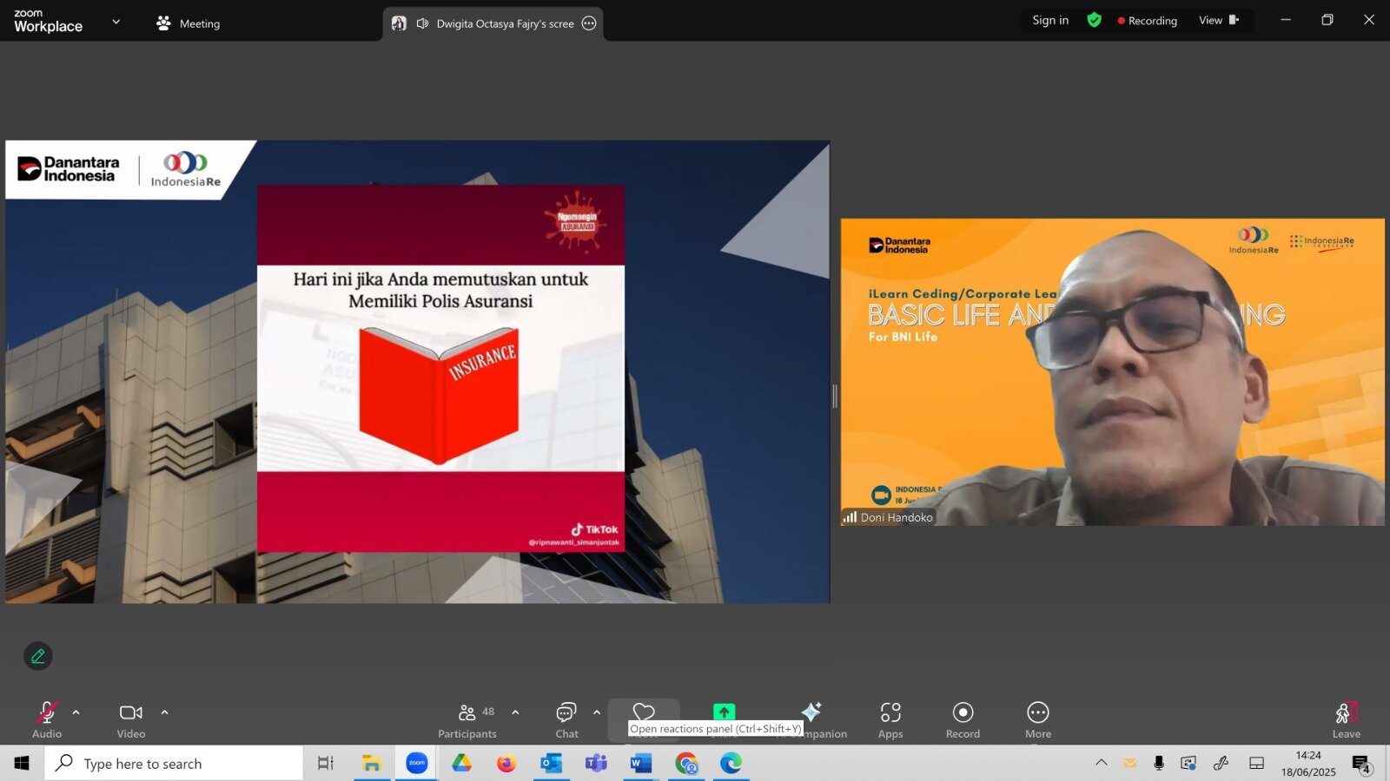This screenshot has height=781, width=1390.
Task: Expand chat options arrow
Action: tap(597, 712)
